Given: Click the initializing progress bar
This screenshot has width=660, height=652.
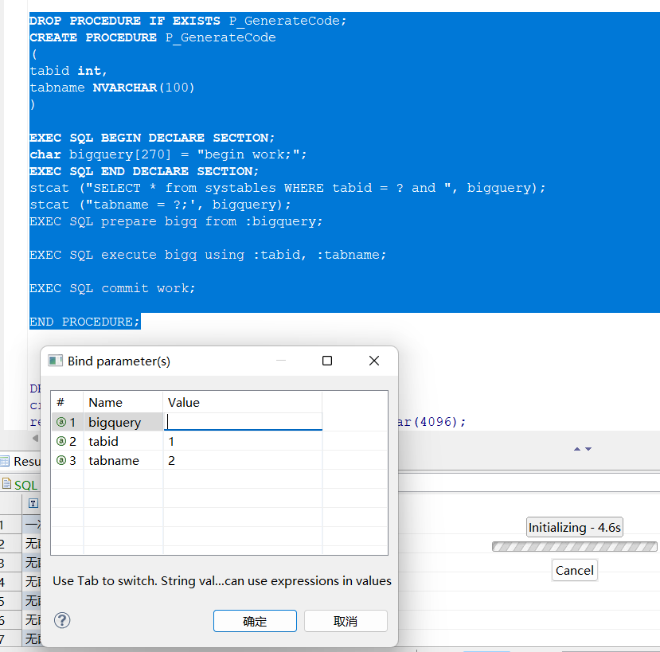Looking at the screenshot, I should (x=575, y=546).
